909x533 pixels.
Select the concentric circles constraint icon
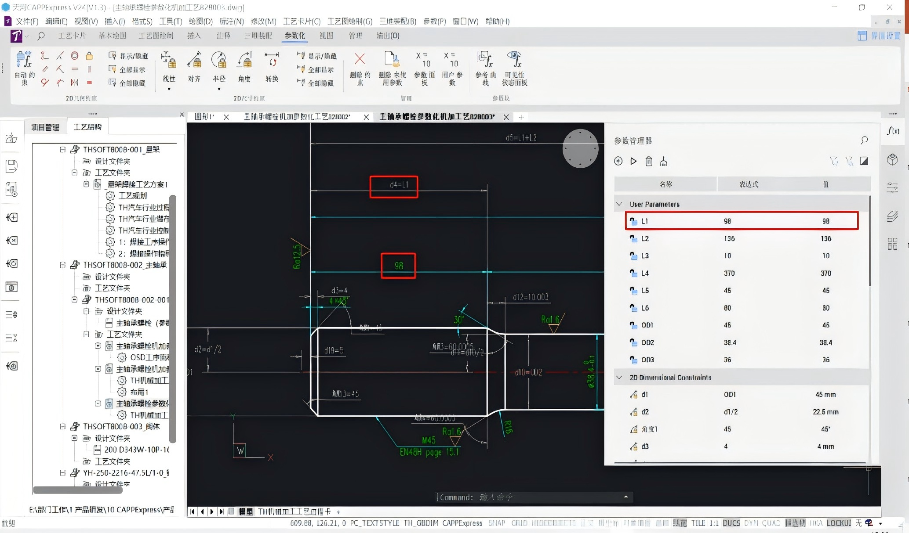[x=75, y=56]
